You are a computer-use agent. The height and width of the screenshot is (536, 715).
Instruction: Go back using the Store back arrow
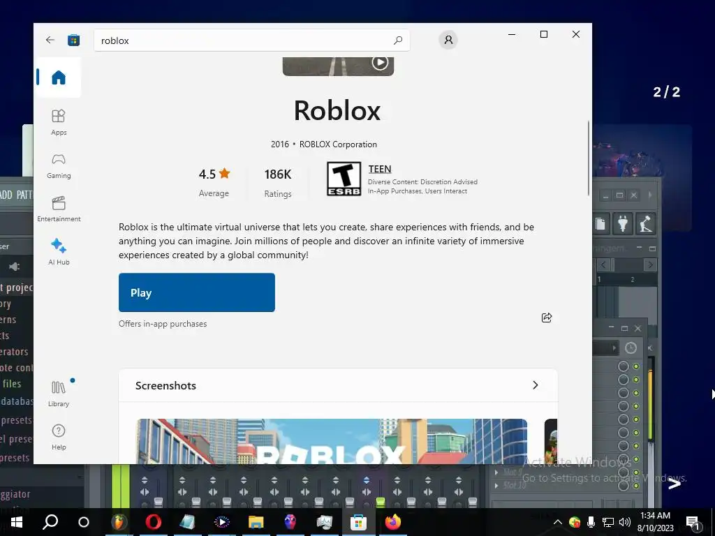click(x=50, y=40)
